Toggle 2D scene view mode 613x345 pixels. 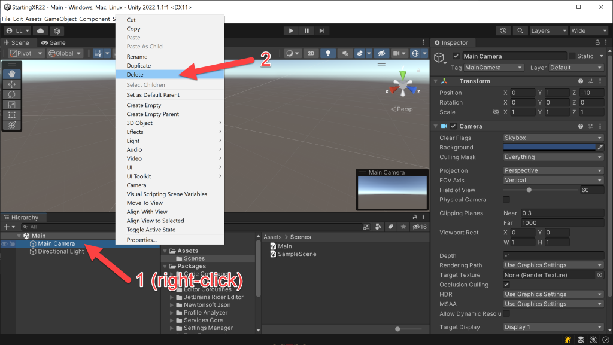(x=311, y=53)
